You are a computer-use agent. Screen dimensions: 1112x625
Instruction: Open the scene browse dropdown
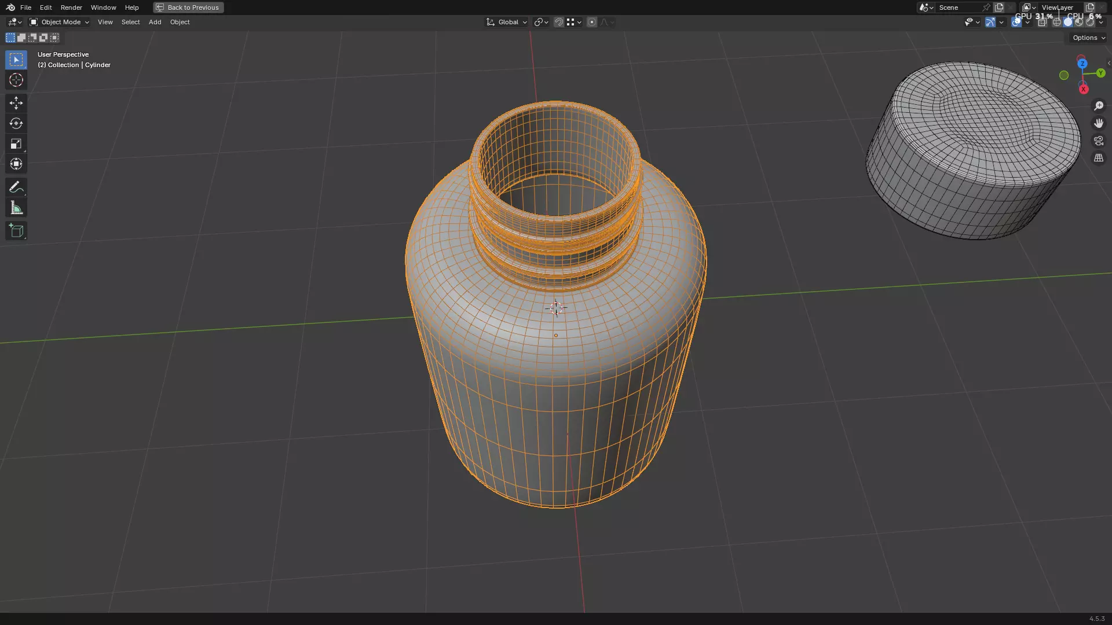click(x=926, y=8)
